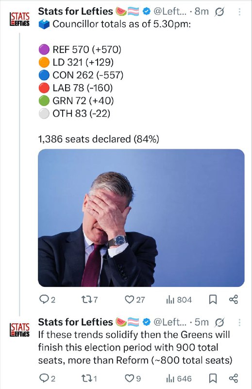The image size is (252, 389).
Task: Bookmark the Greens prediction tweet
Action: point(213,378)
